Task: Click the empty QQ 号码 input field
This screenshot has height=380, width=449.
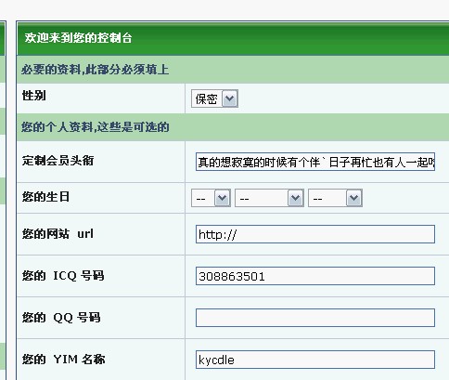Action: tap(315, 318)
